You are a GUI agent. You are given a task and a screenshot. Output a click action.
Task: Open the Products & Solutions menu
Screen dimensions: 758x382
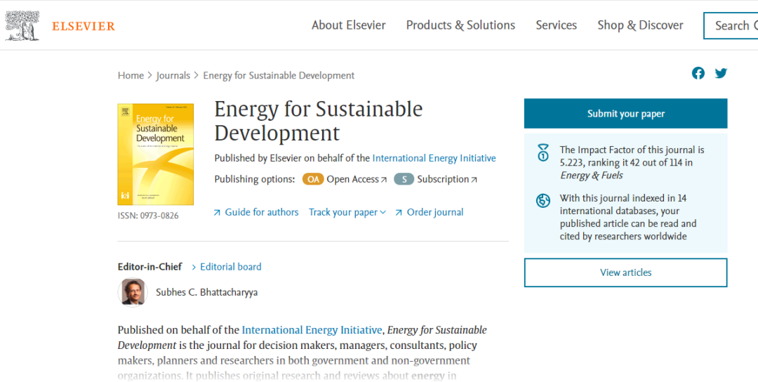460,25
